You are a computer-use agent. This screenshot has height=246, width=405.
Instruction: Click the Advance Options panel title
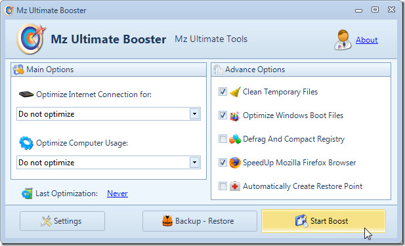point(255,70)
